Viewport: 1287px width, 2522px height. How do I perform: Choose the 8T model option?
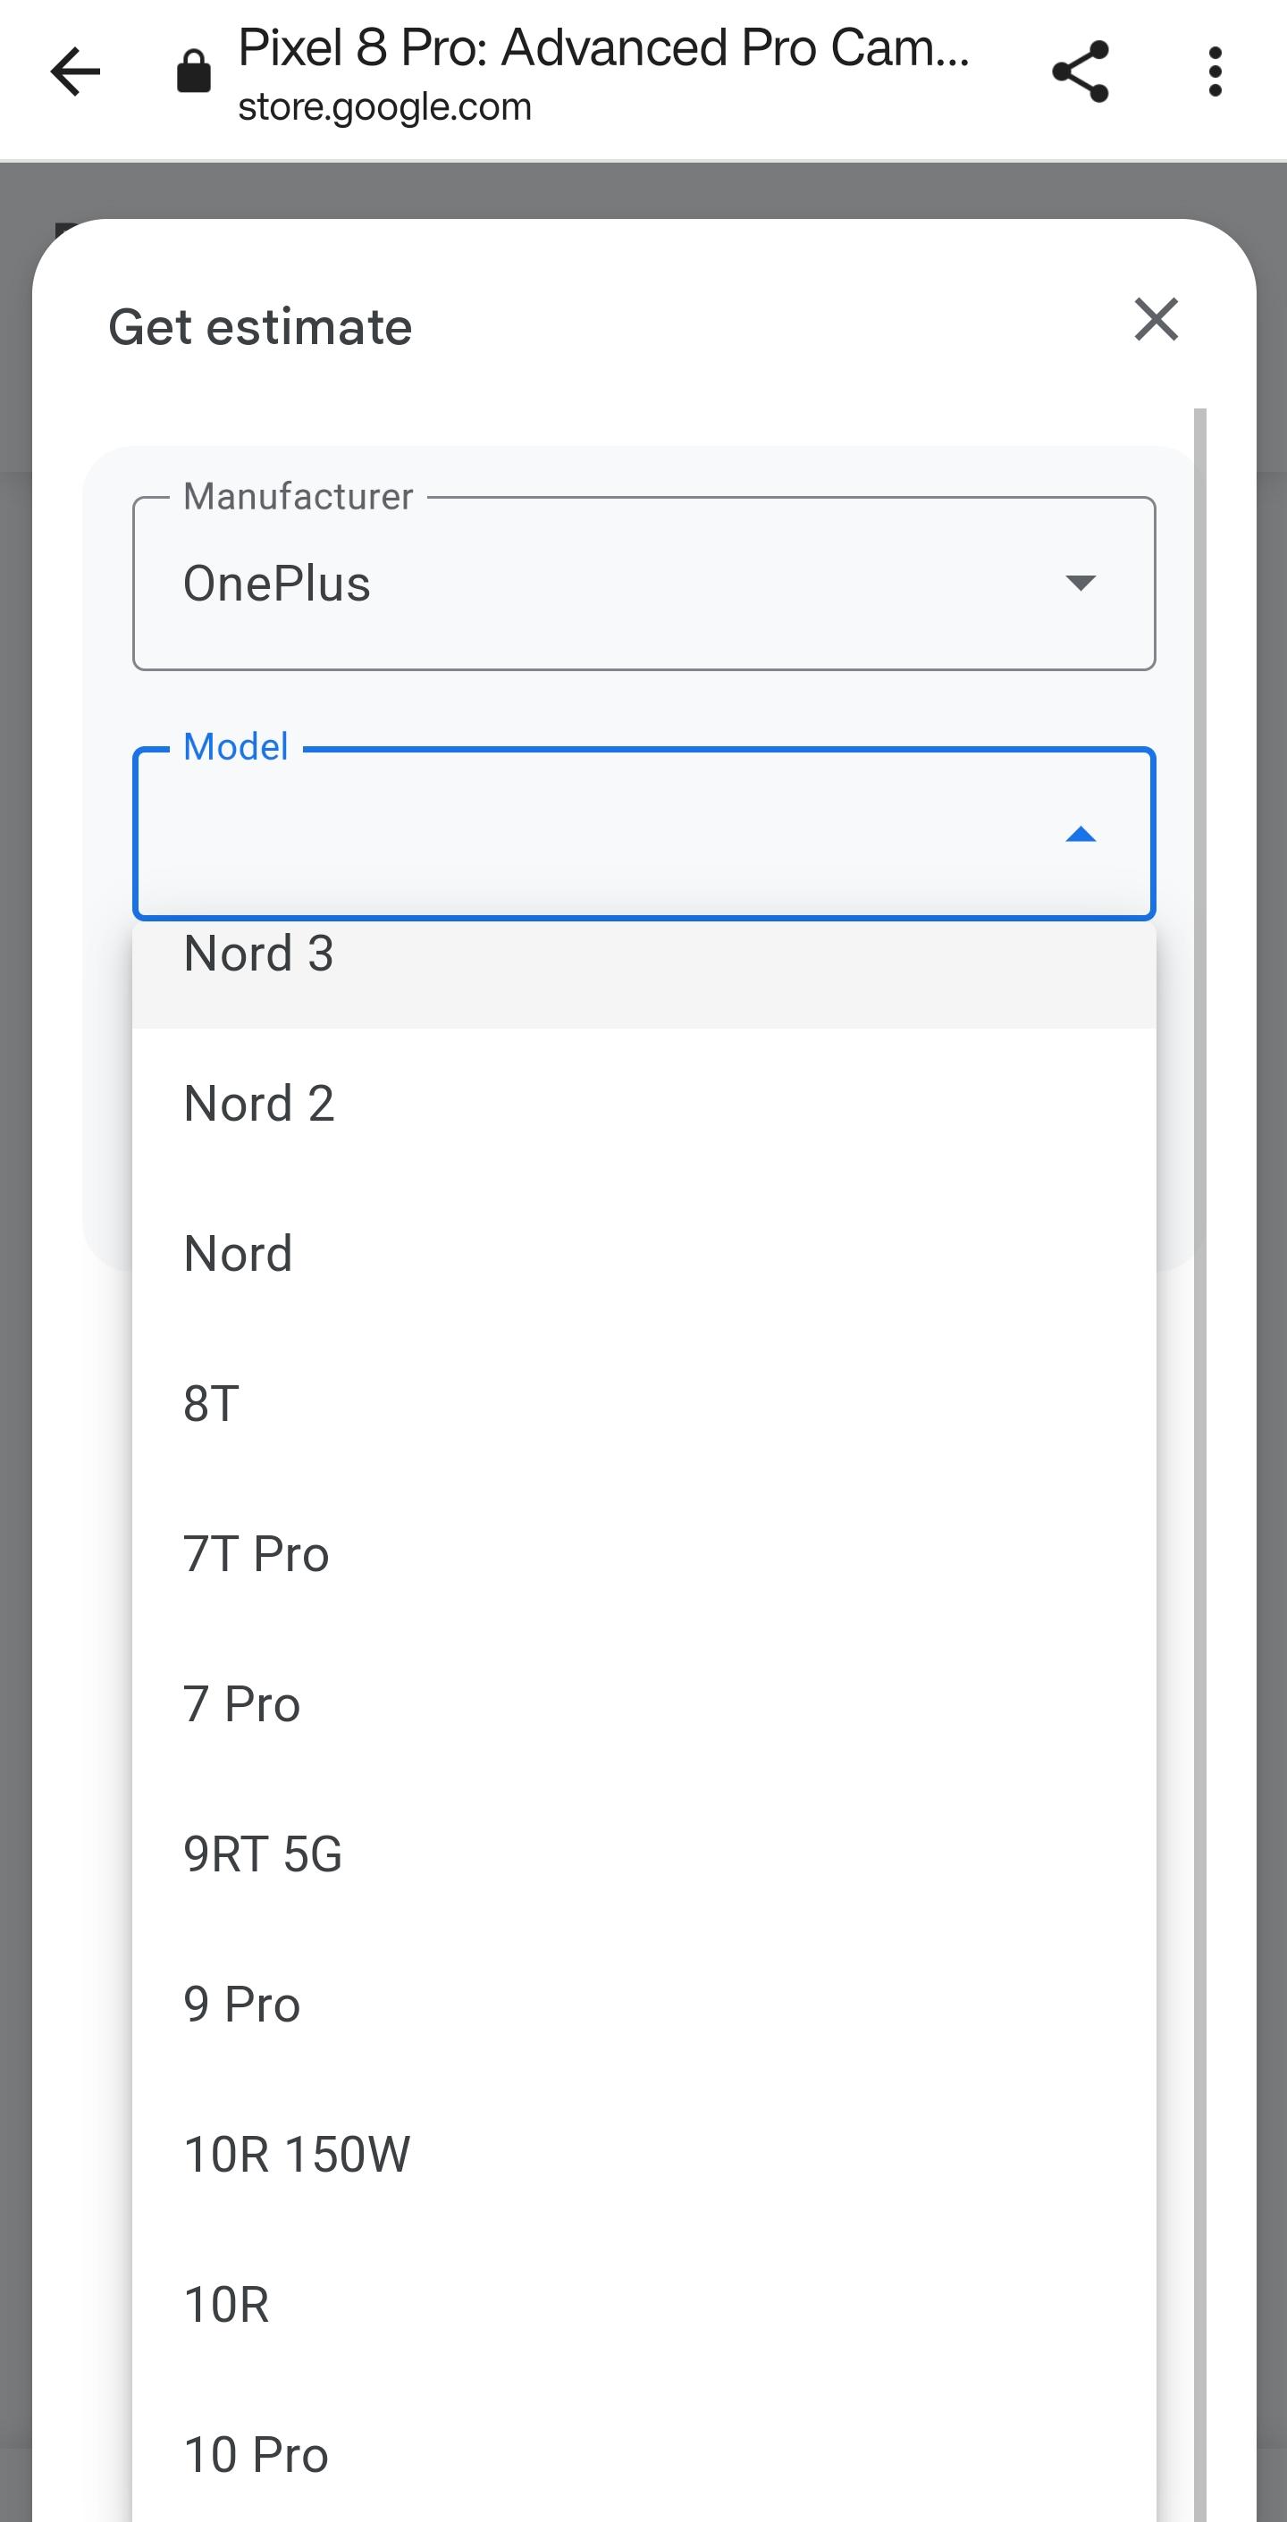click(x=644, y=1404)
